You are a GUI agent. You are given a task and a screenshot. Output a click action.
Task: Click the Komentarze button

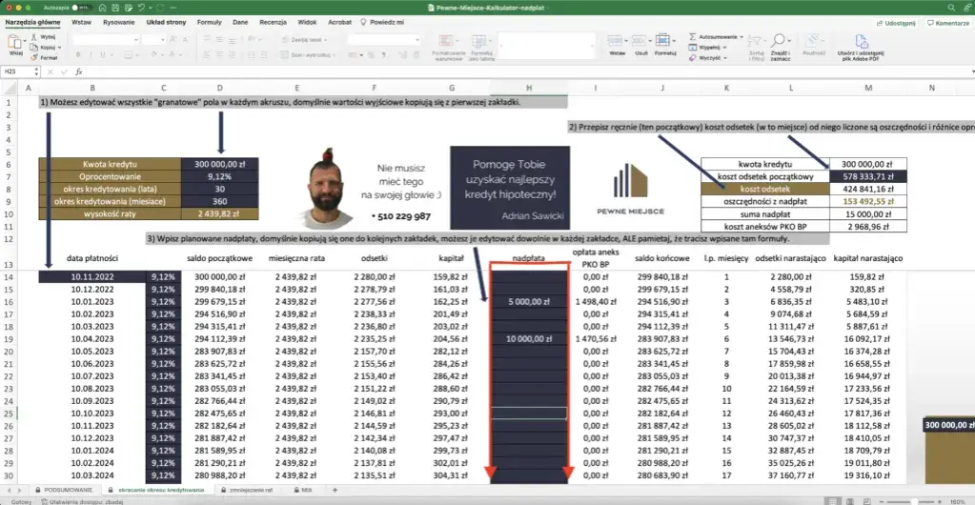(948, 21)
